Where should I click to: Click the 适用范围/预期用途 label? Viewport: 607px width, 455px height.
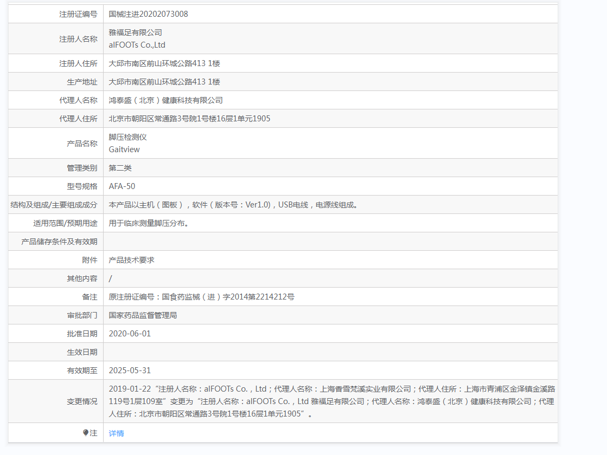click(x=66, y=224)
